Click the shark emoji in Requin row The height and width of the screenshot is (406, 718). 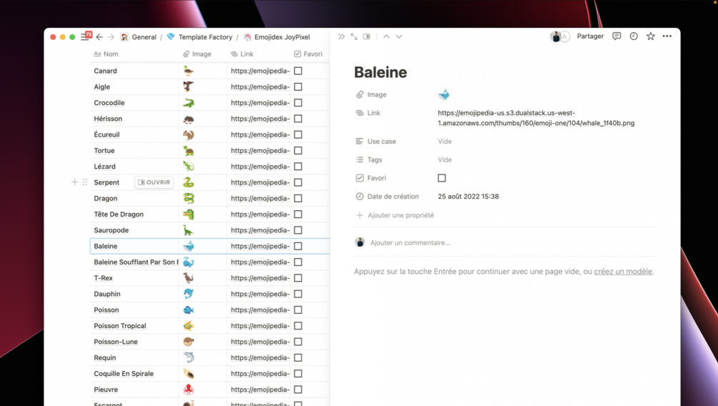coord(189,357)
